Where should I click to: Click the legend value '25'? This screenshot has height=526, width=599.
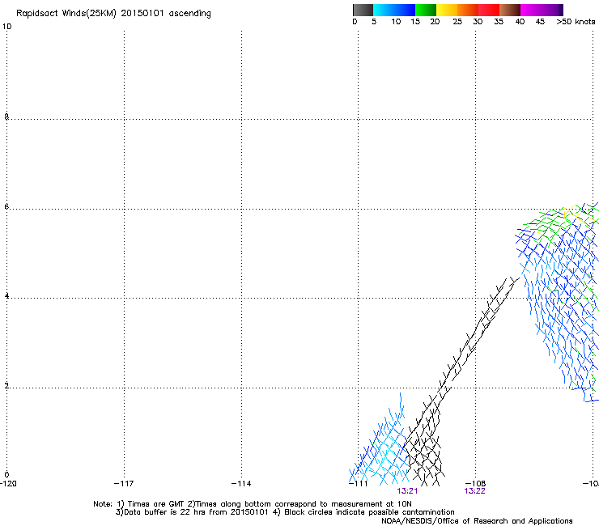coord(457,22)
